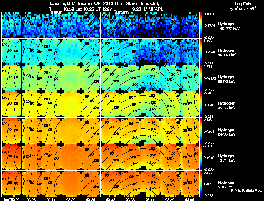Click the color bar beside Hydrogen 90-149 keV
The width and height of the screenshot is (264, 201).
[201, 51]
